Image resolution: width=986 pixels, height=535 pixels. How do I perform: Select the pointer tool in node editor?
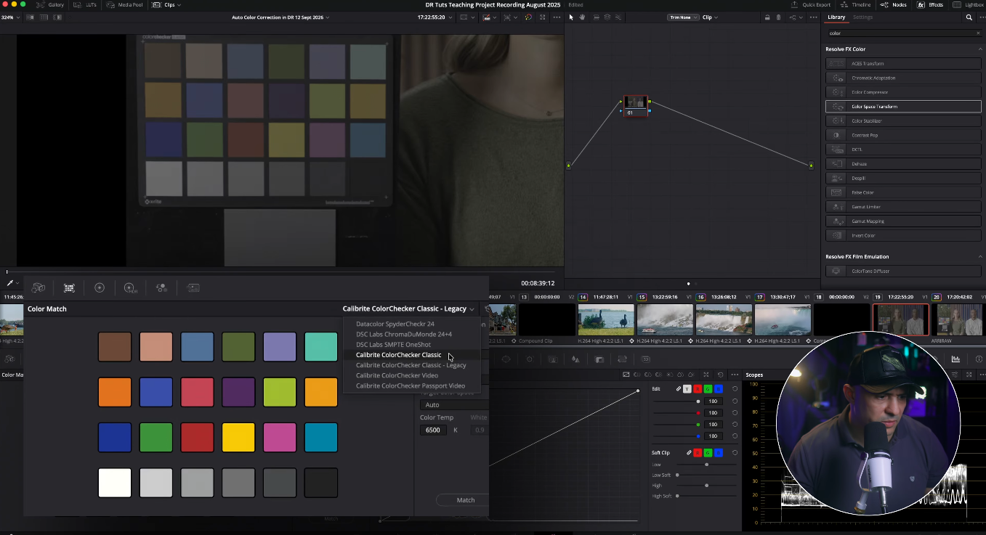pyautogui.click(x=571, y=17)
